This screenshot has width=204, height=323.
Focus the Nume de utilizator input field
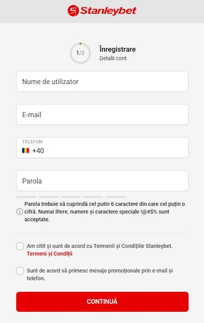click(102, 82)
